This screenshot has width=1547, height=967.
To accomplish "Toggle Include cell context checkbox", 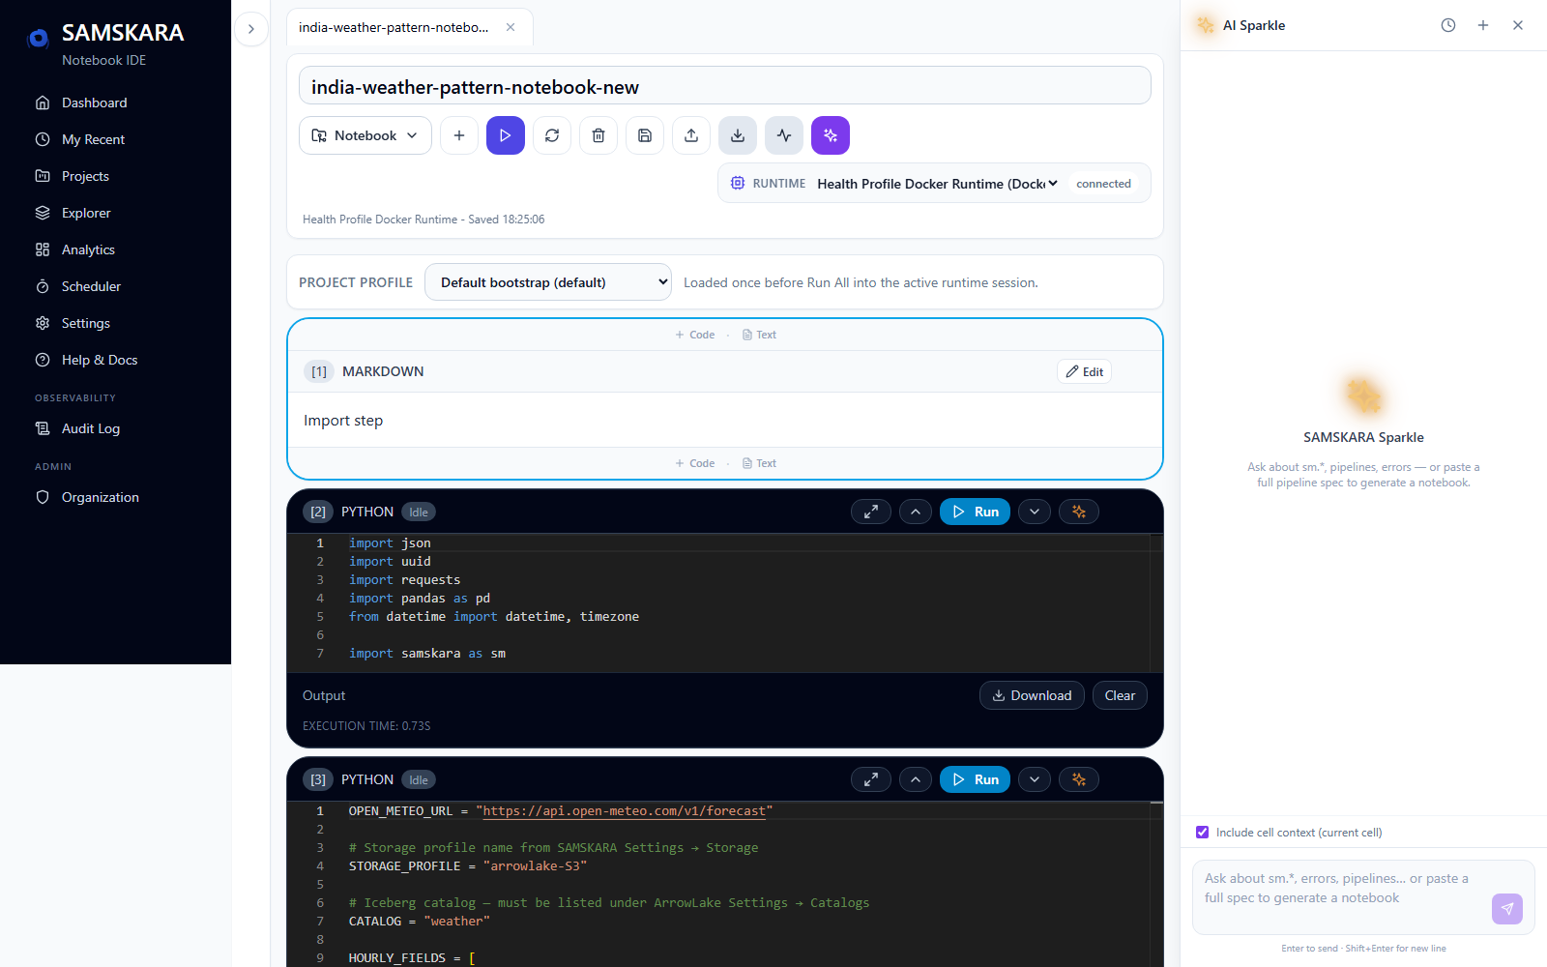I will (x=1203, y=833).
